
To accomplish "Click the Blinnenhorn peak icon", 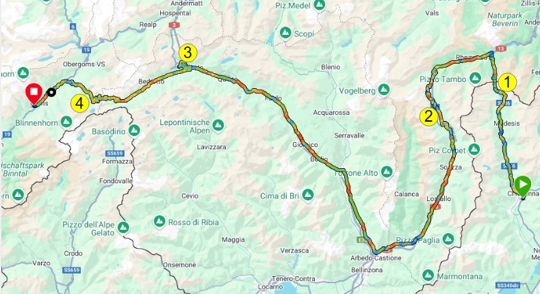I will point(66,122).
